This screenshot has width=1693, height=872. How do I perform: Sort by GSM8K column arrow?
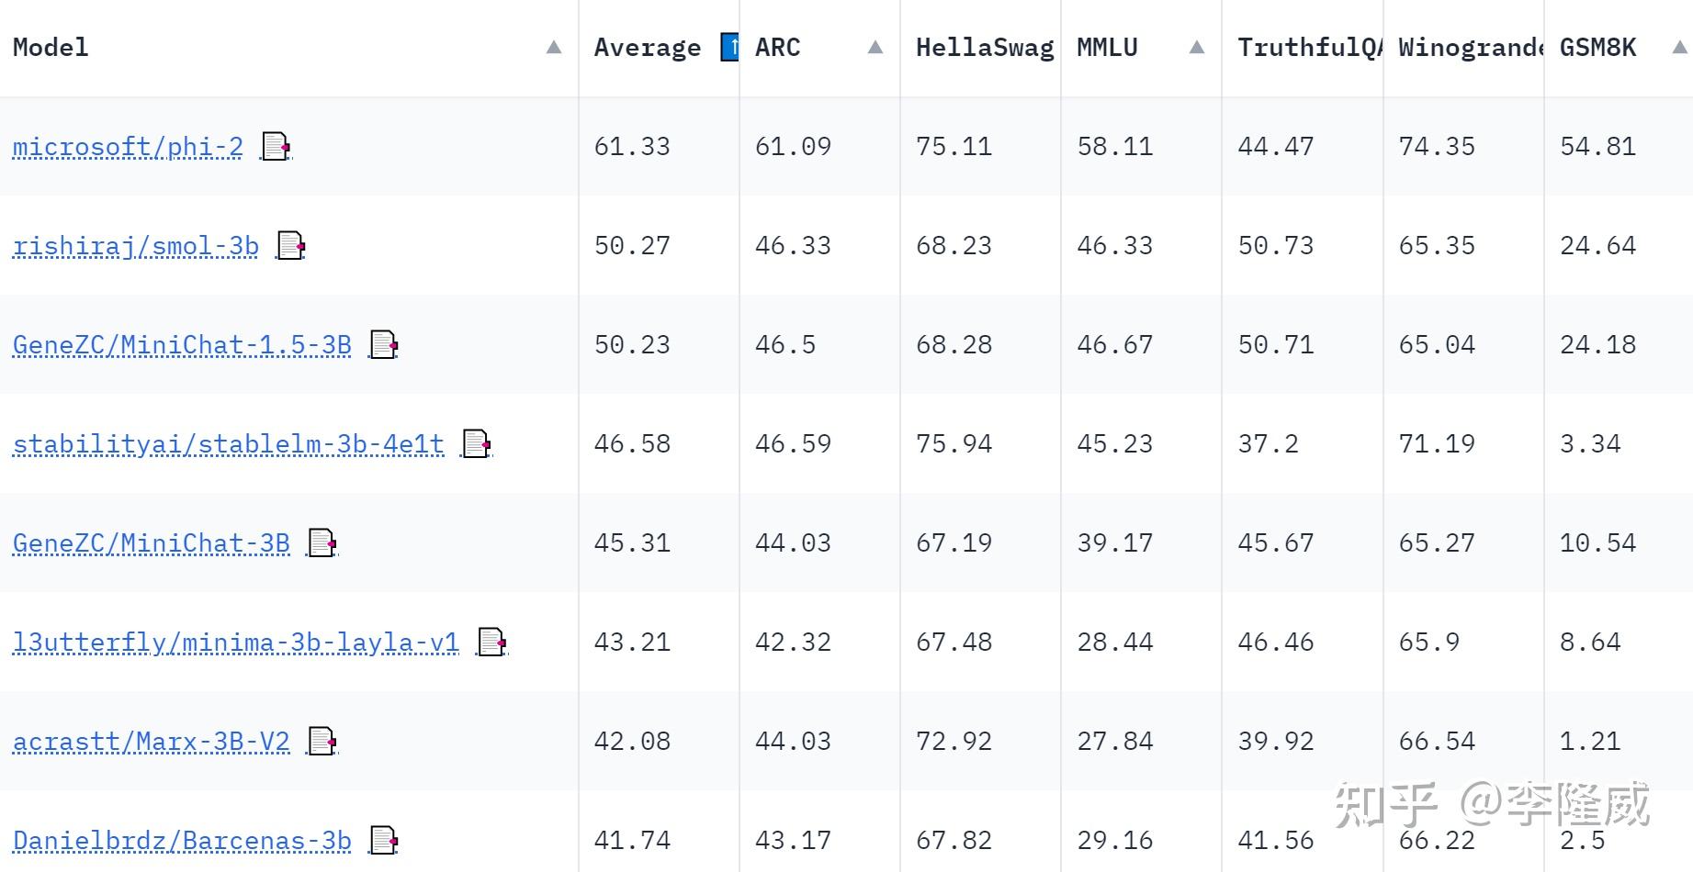click(x=1679, y=47)
